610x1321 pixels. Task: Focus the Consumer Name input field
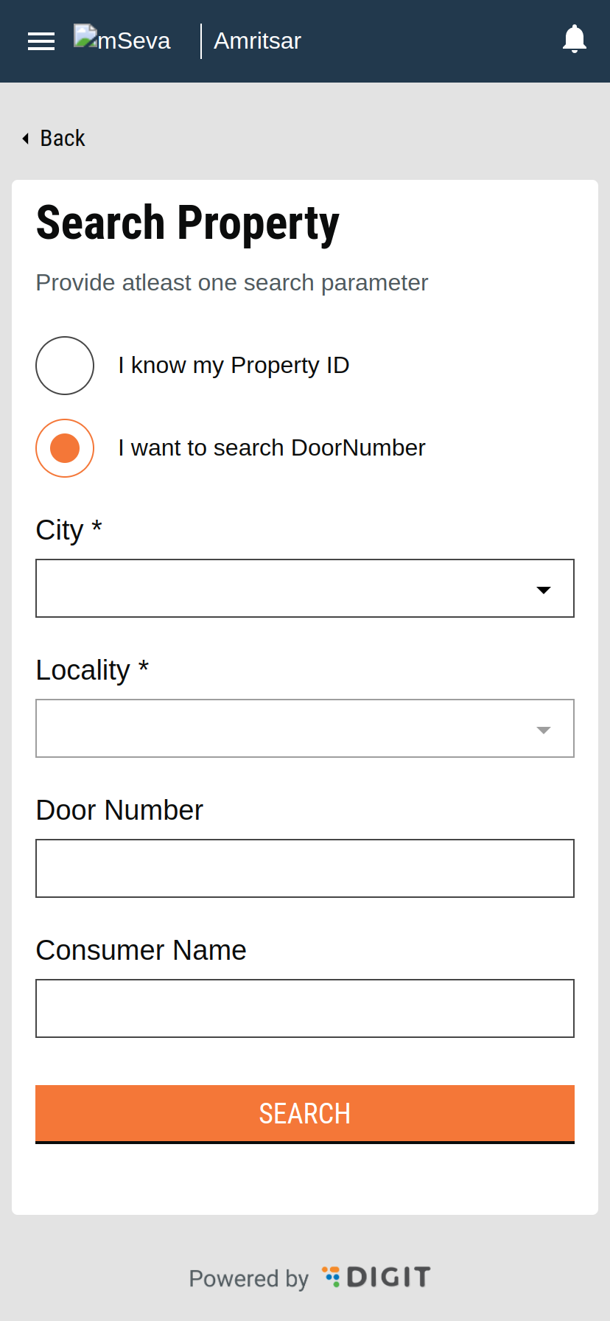(x=305, y=1008)
